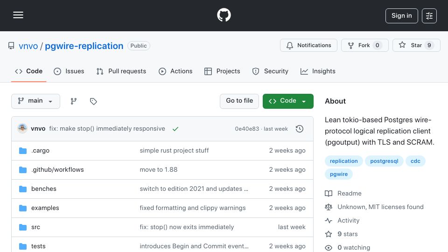
Task: Open the Security tab
Action: click(270, 71)
